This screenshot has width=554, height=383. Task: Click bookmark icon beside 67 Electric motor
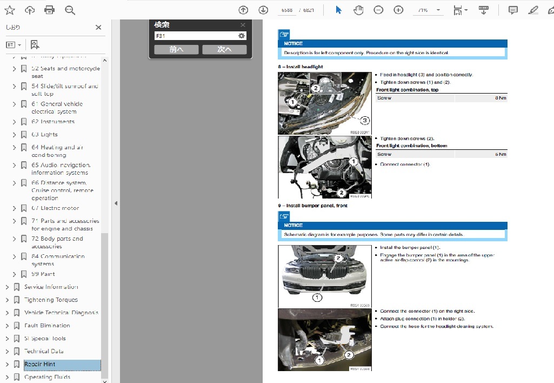(x=24, y=208)
